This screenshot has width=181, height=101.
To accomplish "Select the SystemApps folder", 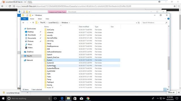I will [51, 66].
